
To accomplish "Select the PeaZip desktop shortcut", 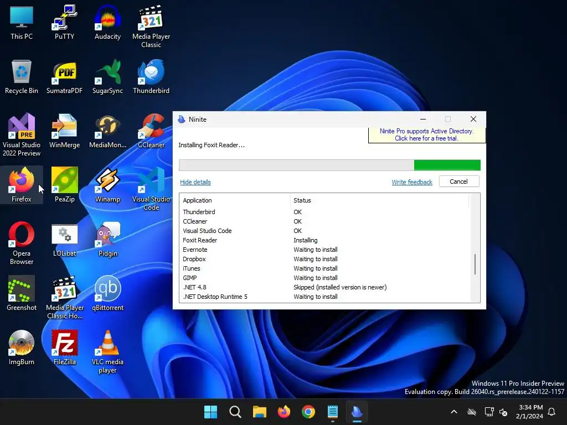I will pyautogui.click(x=64, y=185).
